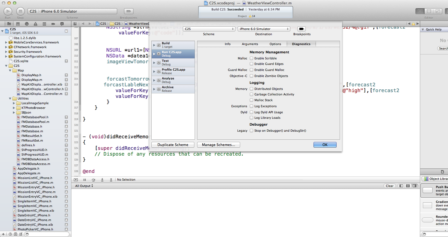Enable Guard Edges checkbox
The image size is (448, 237).
click(251, 64)
